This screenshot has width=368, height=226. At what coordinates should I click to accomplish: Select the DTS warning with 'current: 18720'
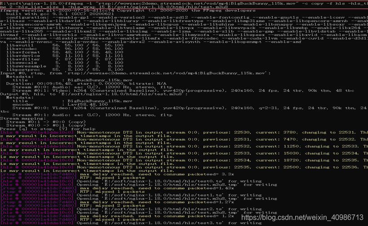pyautogui.click(x=184, y=162)
